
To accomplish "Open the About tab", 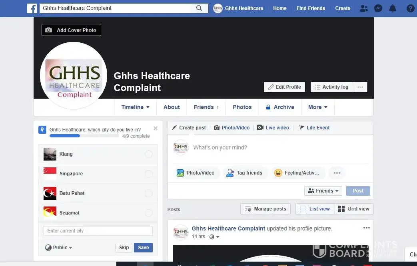I will click(172, 107).
